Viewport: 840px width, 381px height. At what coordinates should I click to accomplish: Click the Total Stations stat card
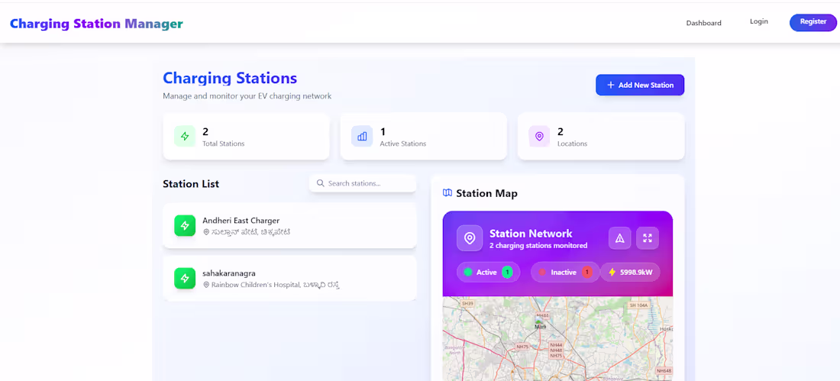(x=246, y=136)
